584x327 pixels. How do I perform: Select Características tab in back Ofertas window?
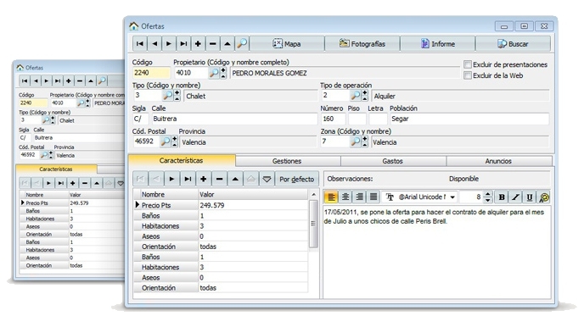(56, 169)
